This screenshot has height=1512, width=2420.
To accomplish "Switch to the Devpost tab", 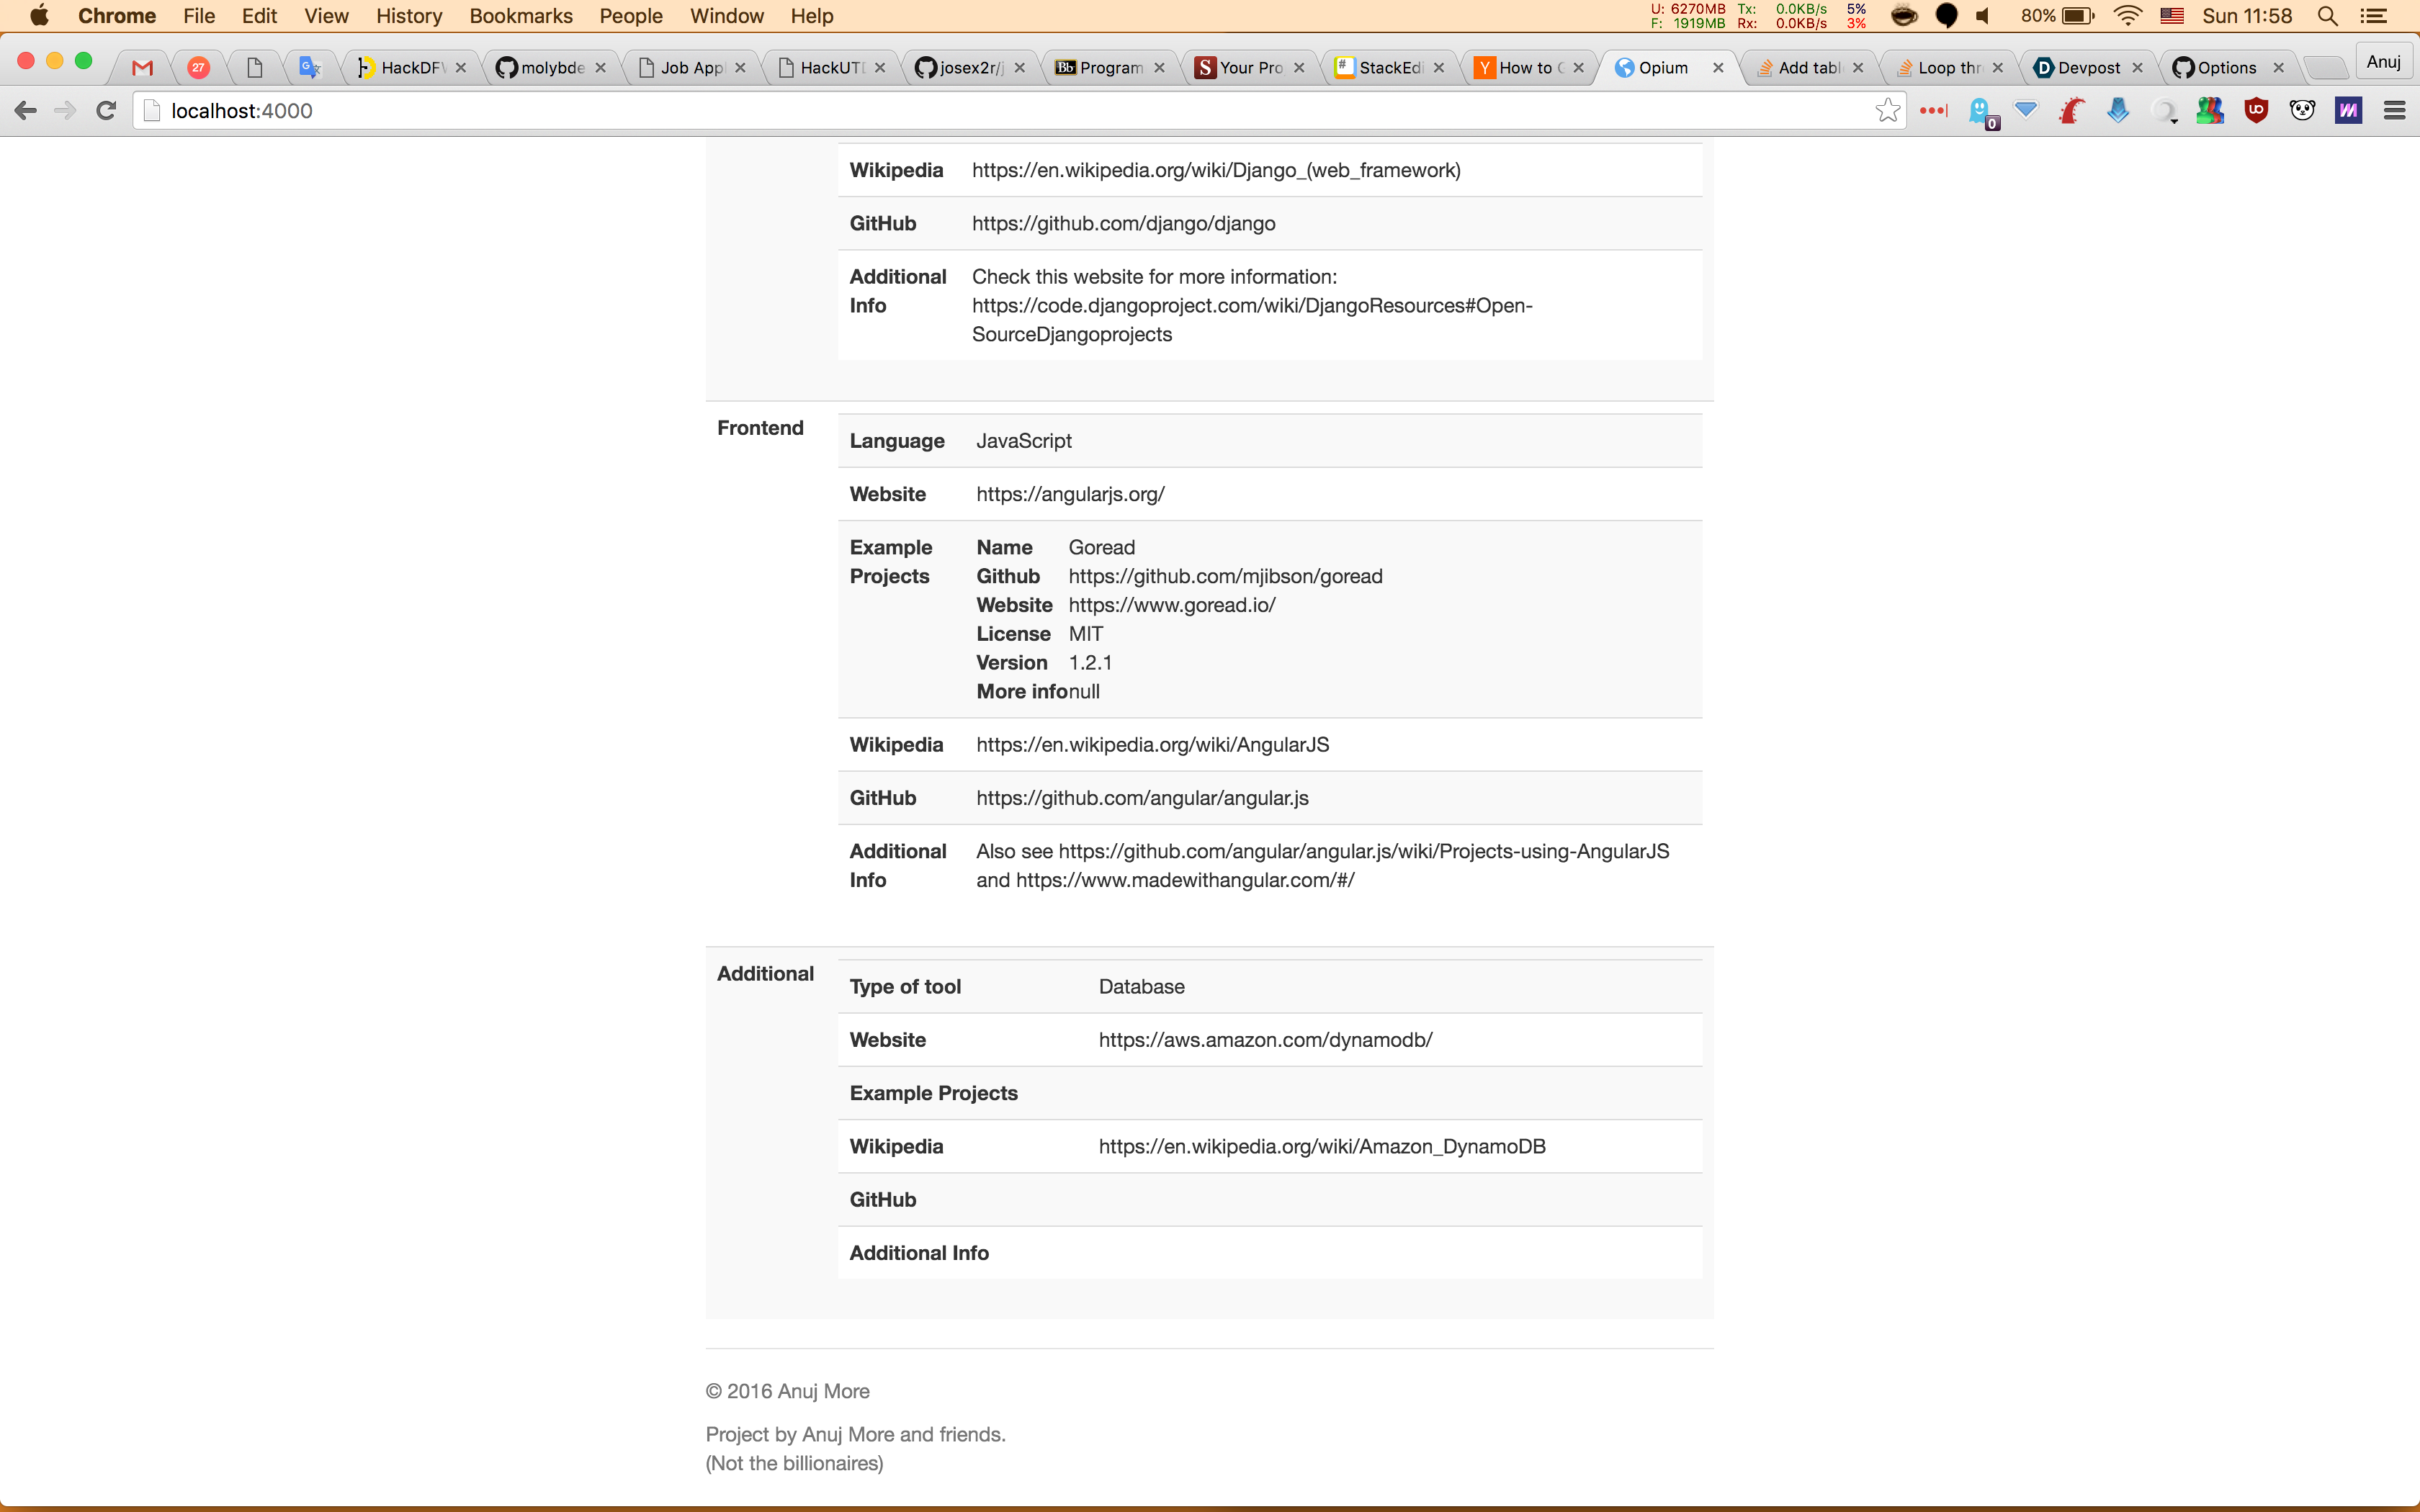I will point(2087,68).
